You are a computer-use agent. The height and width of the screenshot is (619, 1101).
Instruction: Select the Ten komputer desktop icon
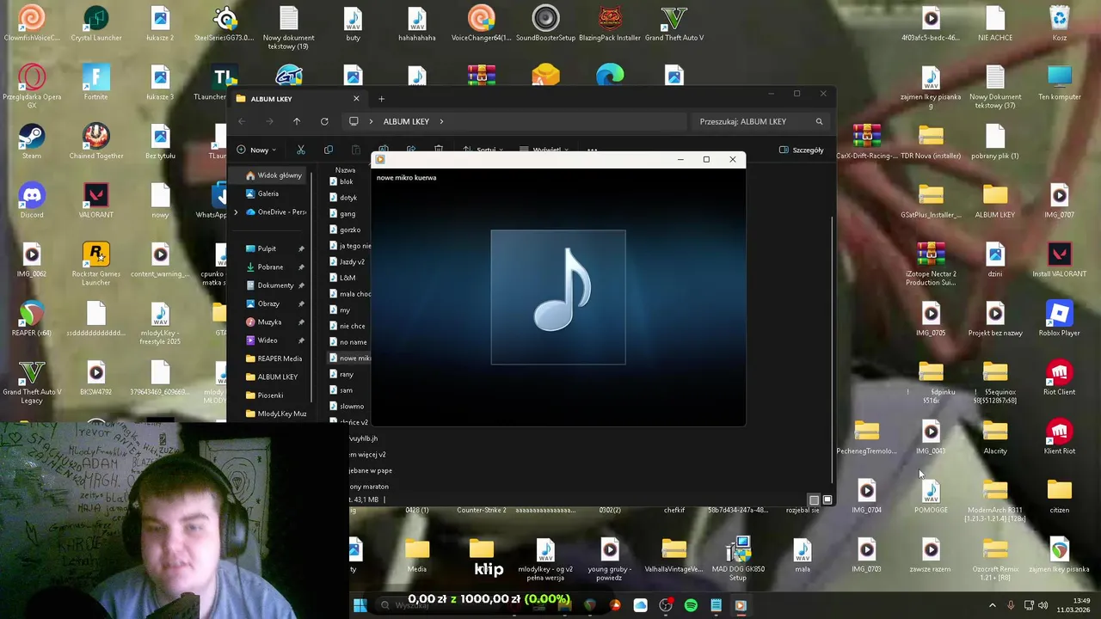pyautogui.click(x=1059, y=83)
